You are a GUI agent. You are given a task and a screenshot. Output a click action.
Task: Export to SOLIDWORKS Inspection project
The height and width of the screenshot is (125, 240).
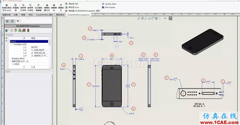83,11
